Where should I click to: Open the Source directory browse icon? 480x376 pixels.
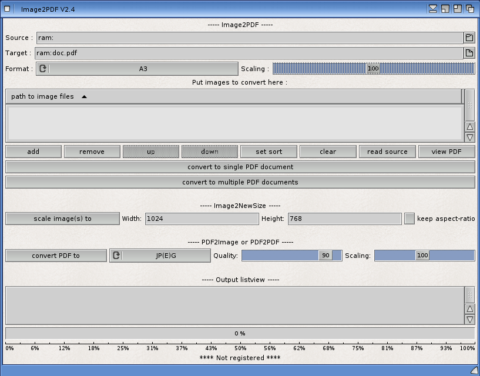(x=469, y=38)
